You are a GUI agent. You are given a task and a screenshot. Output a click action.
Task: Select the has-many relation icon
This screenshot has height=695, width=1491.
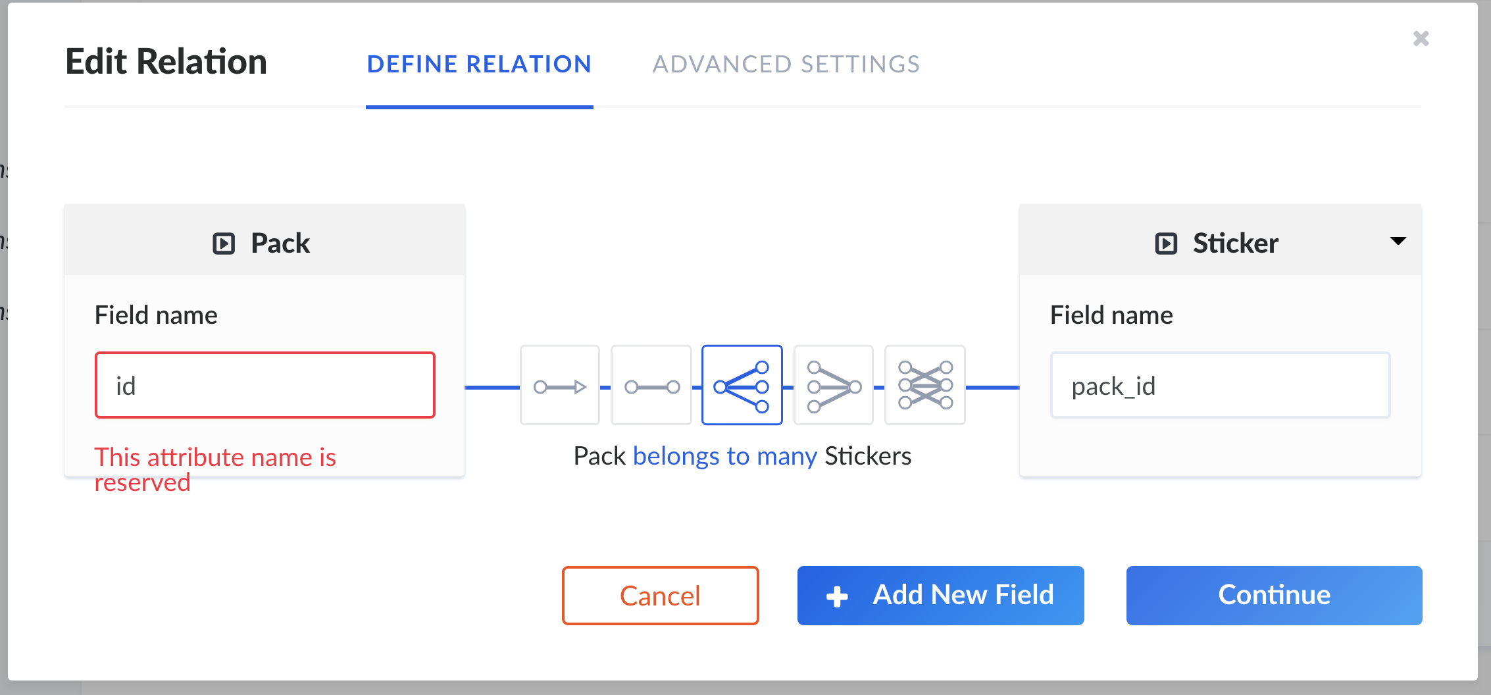833,386
